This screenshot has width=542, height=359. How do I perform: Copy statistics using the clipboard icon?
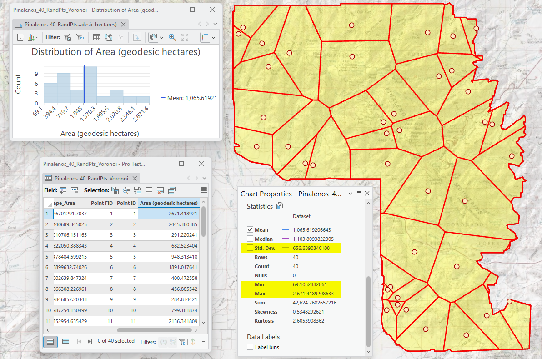coord(280,206)
